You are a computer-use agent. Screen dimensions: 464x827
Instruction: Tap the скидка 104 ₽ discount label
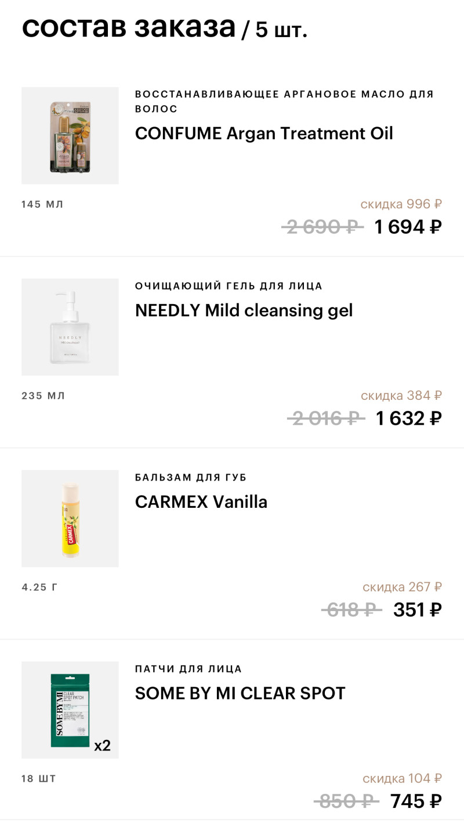point(402,778)
